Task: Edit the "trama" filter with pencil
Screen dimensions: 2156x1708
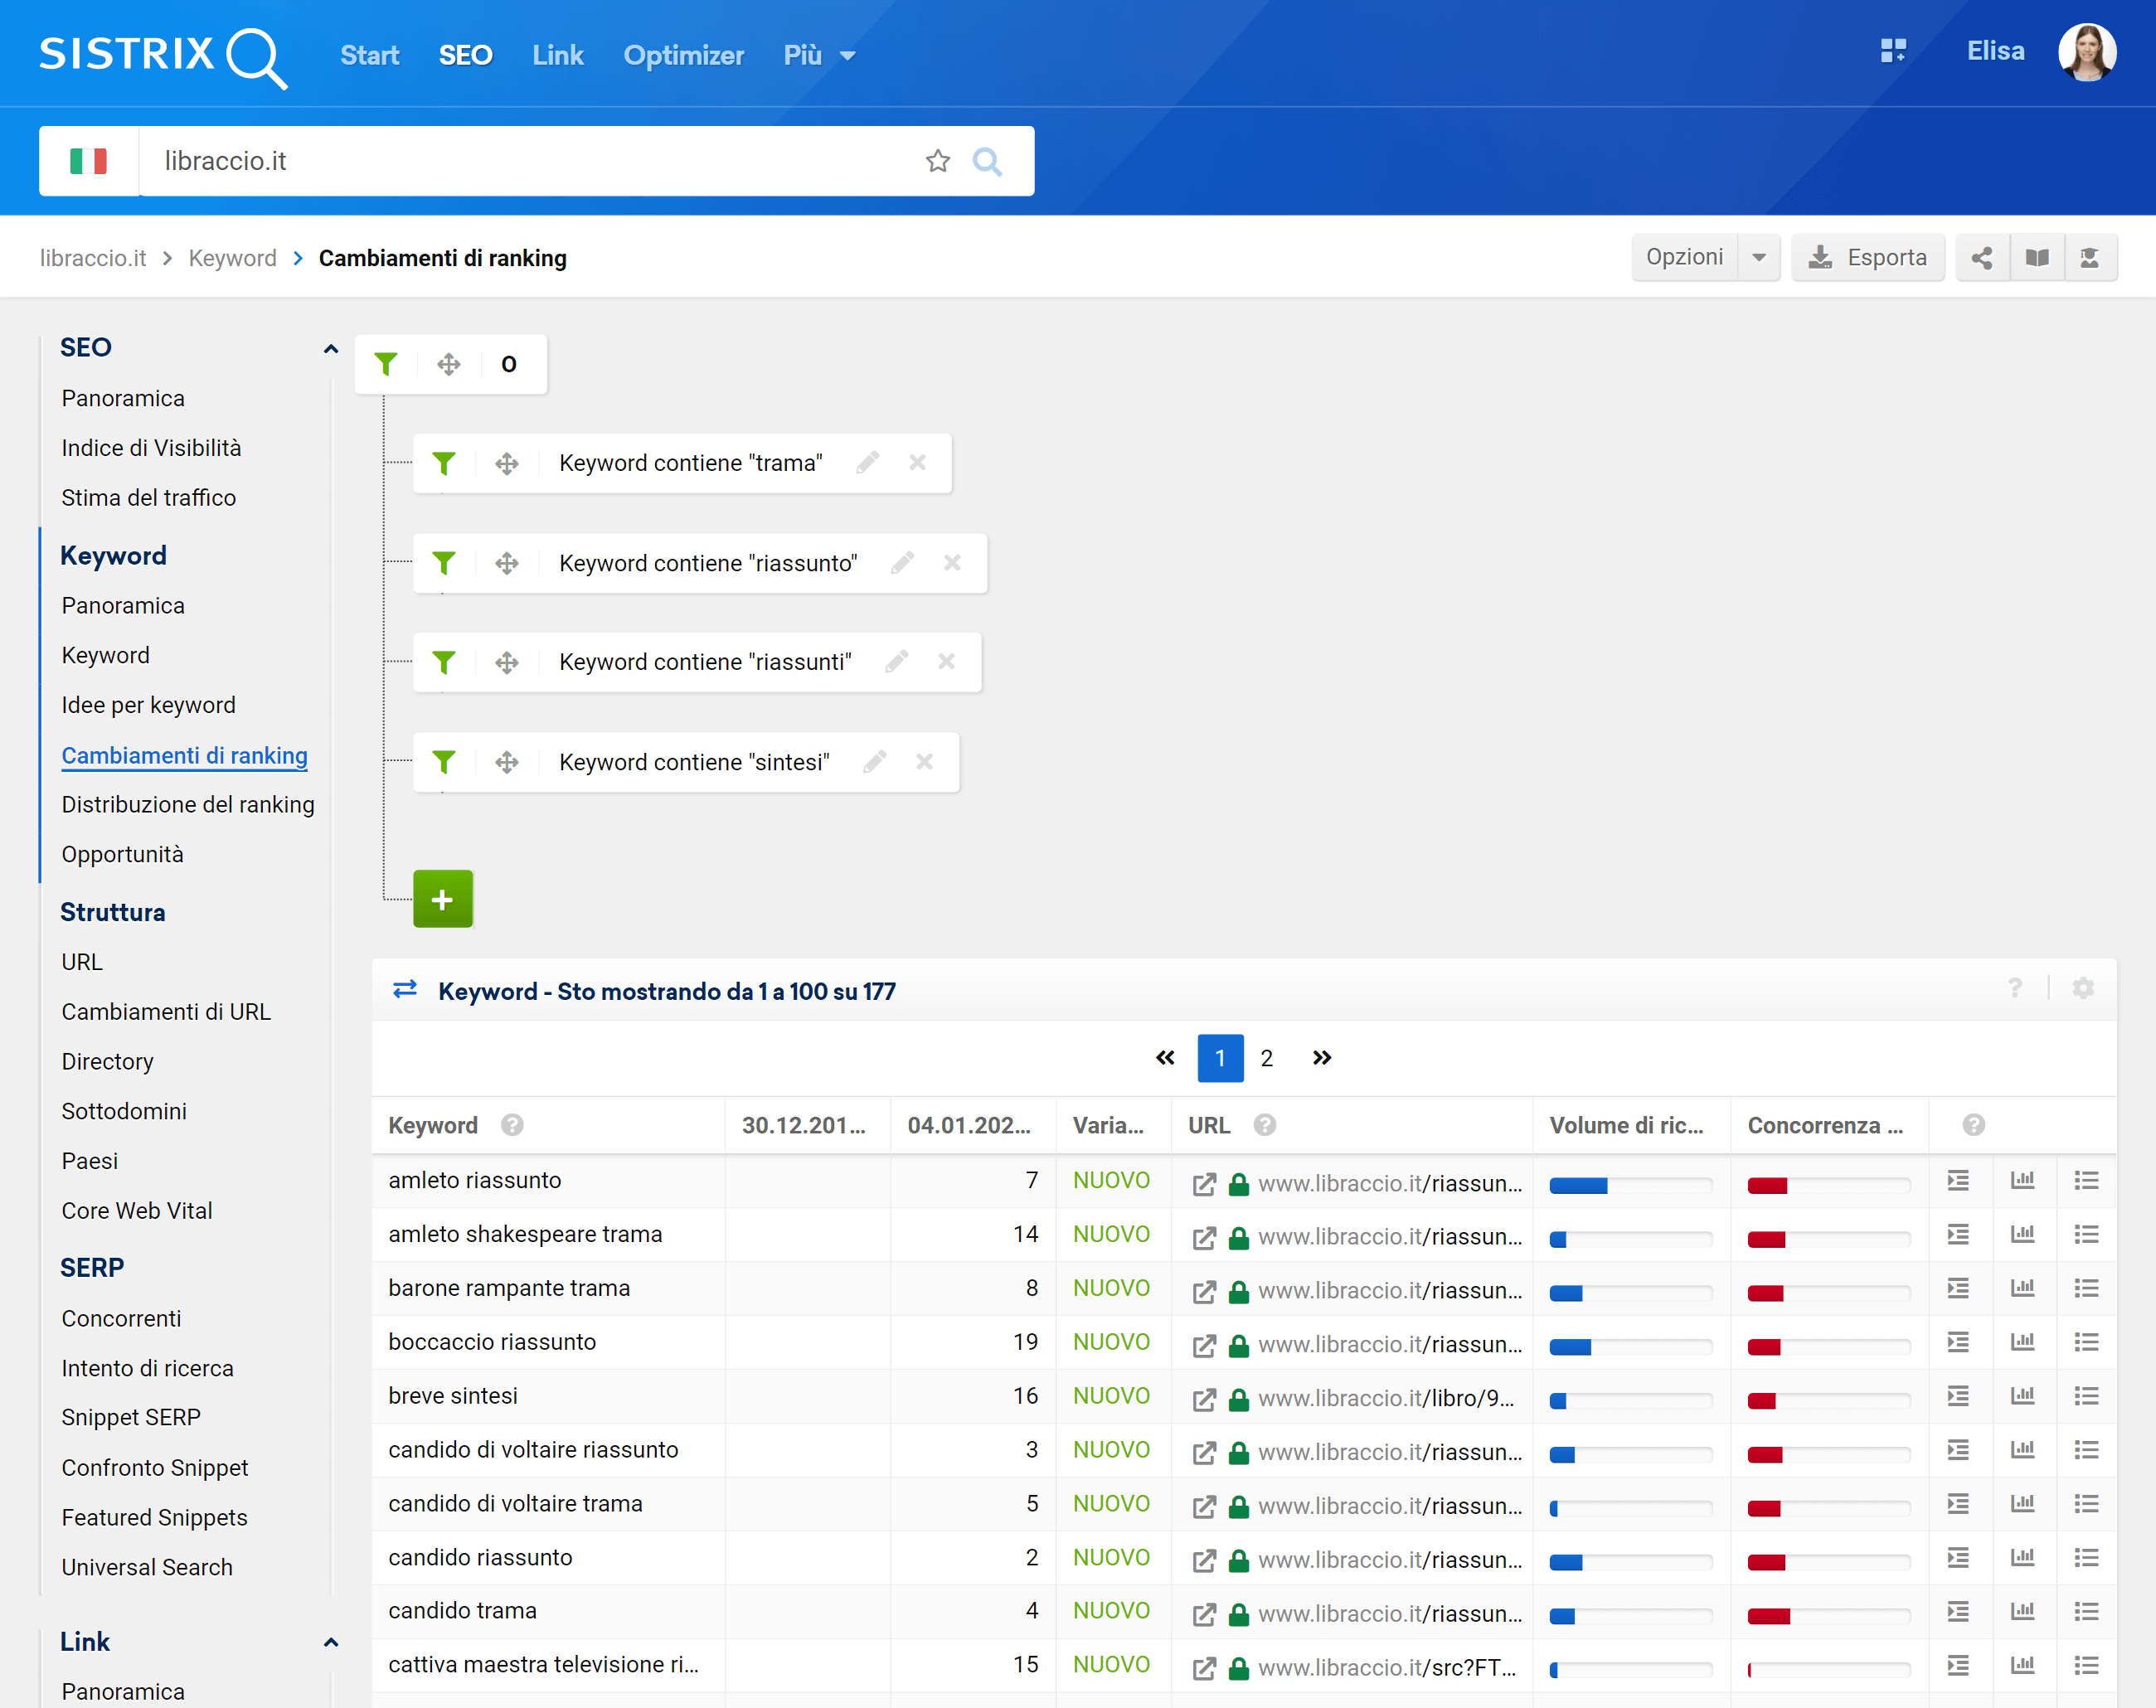Action: [x=868, y=462]
